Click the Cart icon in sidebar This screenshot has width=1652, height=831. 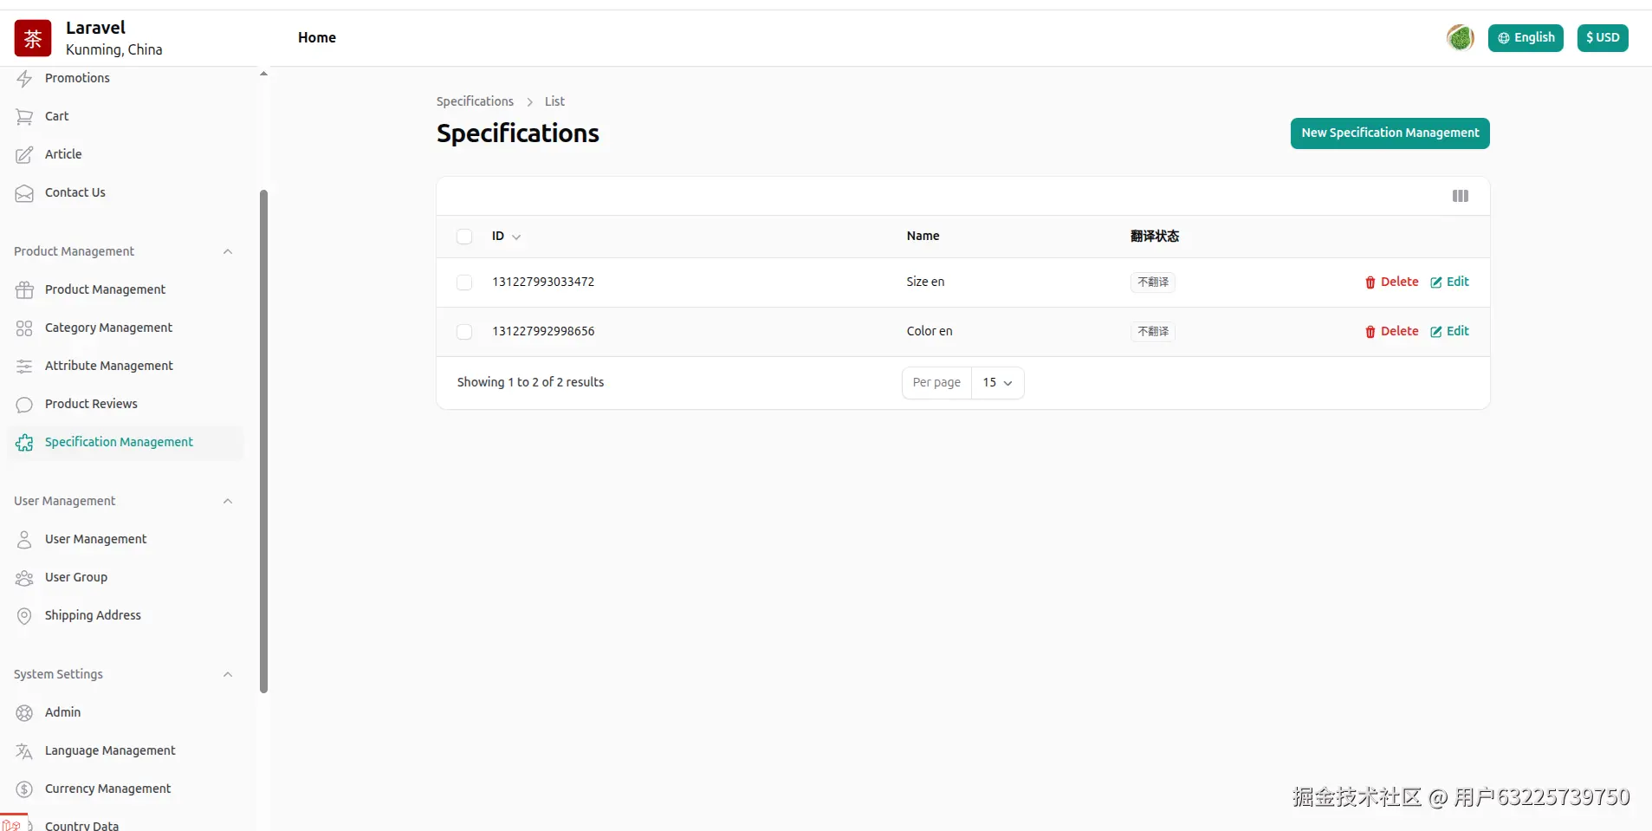point(24,116)
